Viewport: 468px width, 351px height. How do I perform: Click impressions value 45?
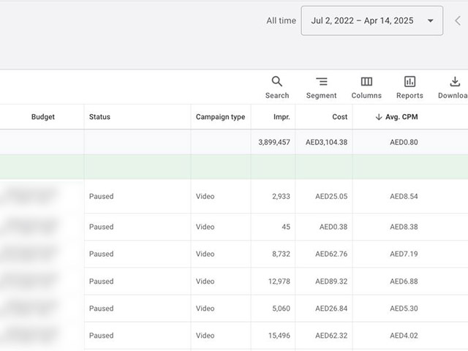click(x=286, y=227)
